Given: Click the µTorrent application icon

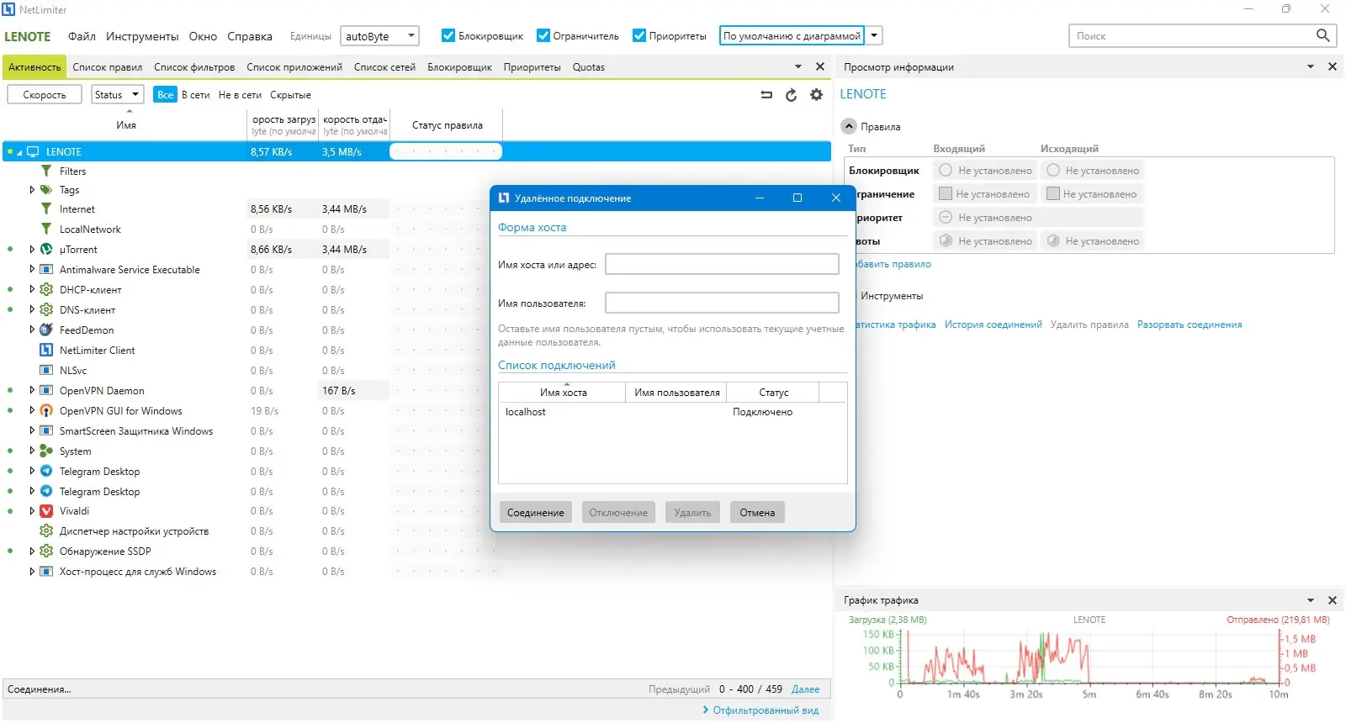Looking at the screenshot, I should [46, 250].
